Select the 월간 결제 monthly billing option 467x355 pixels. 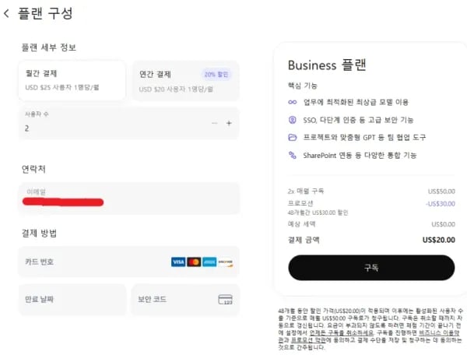tap(72, 80)
